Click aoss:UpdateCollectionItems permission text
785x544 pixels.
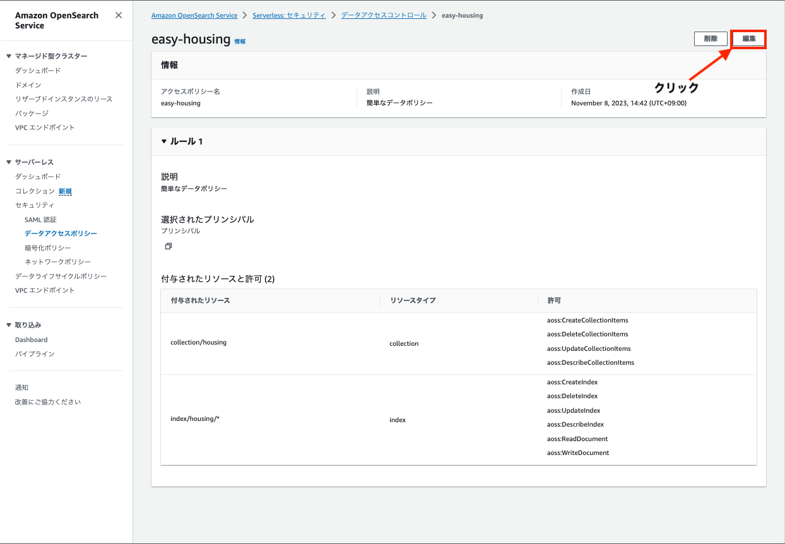pos(589,348)
